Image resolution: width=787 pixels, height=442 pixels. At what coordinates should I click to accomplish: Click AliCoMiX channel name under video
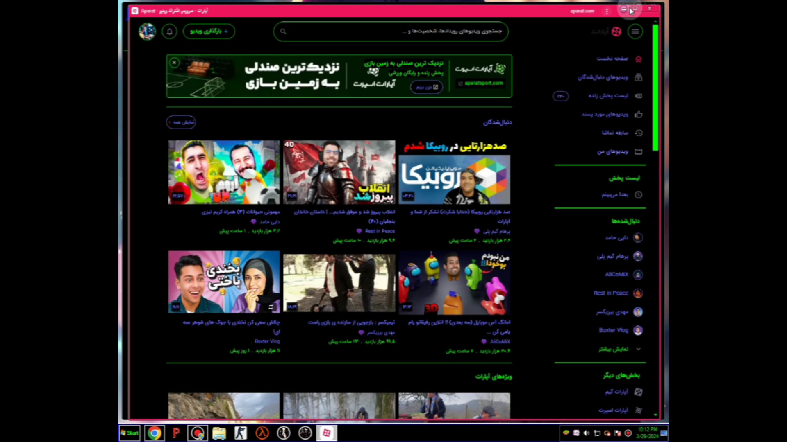click(x=500, y=342)
